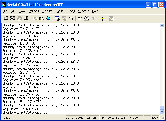This screenshot has width=166, height=121.
Task: Click the line 'Register 8: 48 (30)'
Action: pos(21,109)
